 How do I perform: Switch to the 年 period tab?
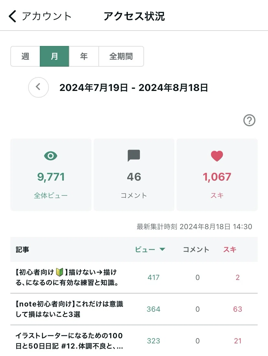(84, 56)
